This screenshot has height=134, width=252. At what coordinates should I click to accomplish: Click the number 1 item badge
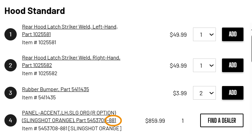pos(11,34)
